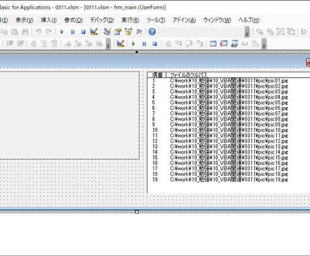
Task: Open the ウィンドウ(W) menu
Action: [217, 20]
